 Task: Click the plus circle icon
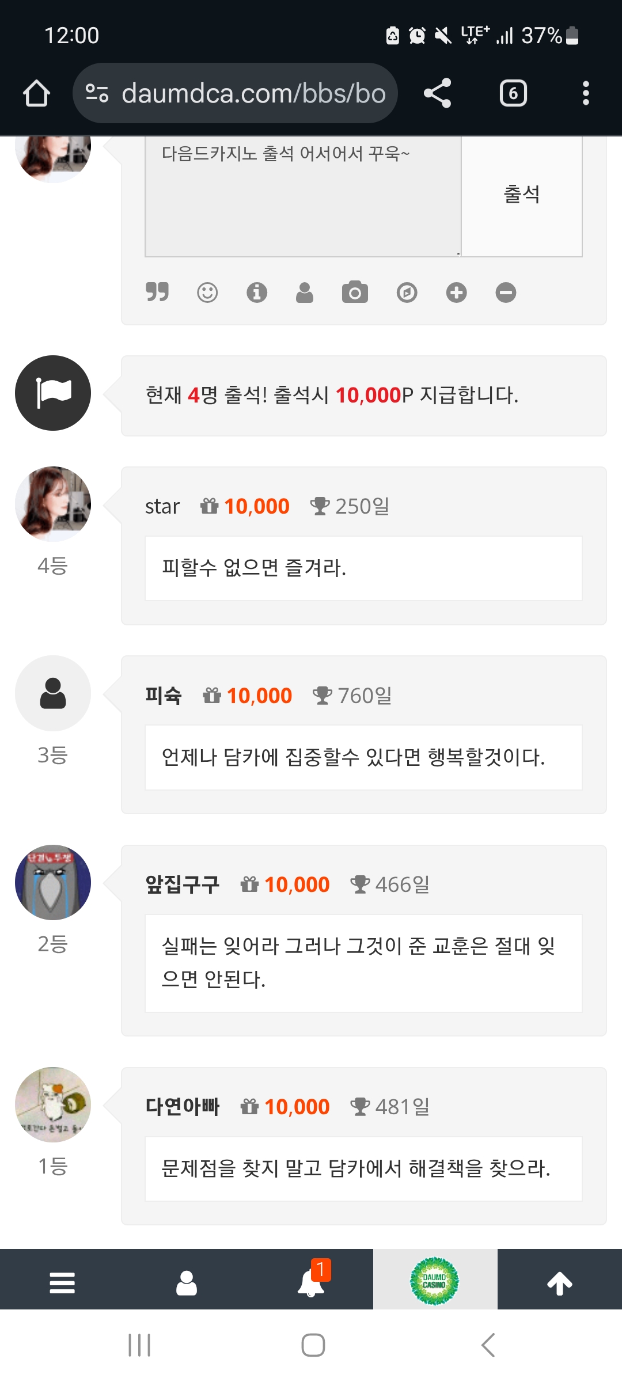[456, 293]
